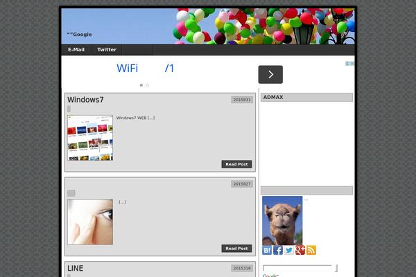416x277 pixels.
Task: Click Read Post on the 2015827 article
Action: click(x=236, y=249)
